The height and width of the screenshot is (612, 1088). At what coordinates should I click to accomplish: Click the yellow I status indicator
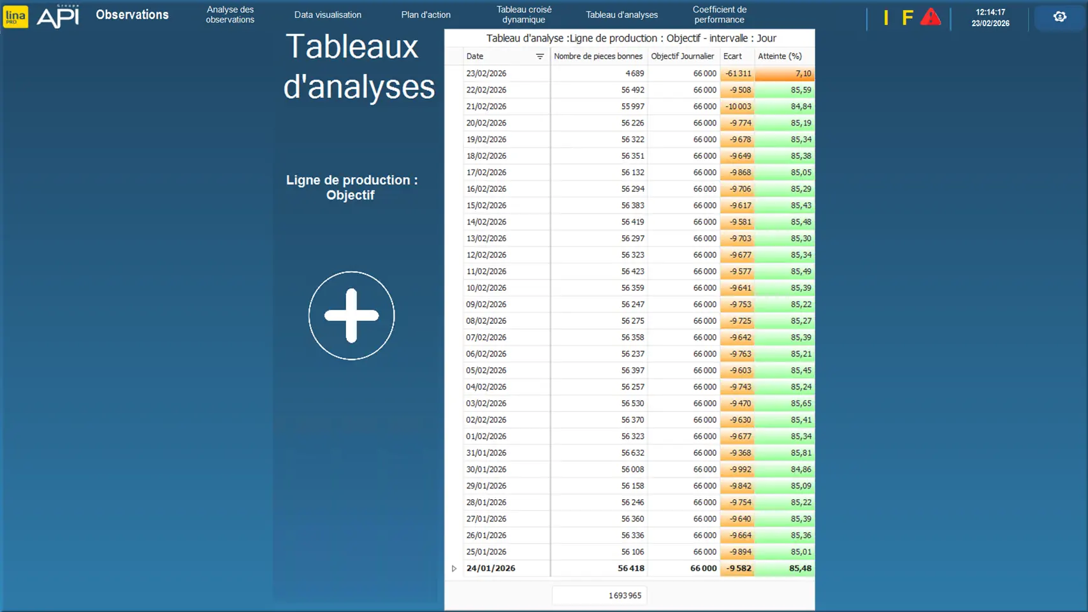coord(885,18)
